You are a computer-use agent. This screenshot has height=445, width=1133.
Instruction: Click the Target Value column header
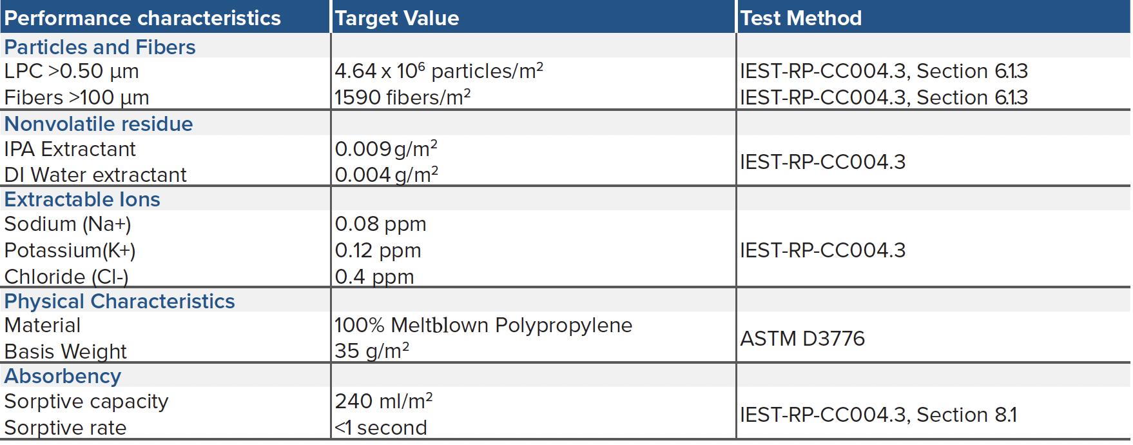[x=397, y=18]
